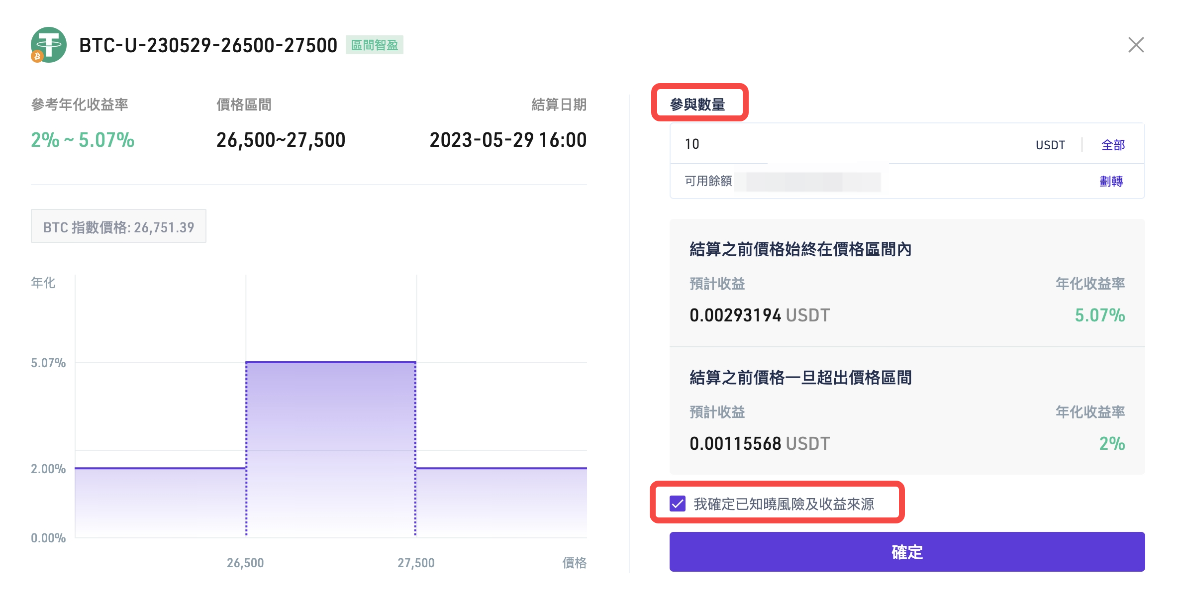Toggle the risk acknowledgement checkbox

(x=678, y=504)
